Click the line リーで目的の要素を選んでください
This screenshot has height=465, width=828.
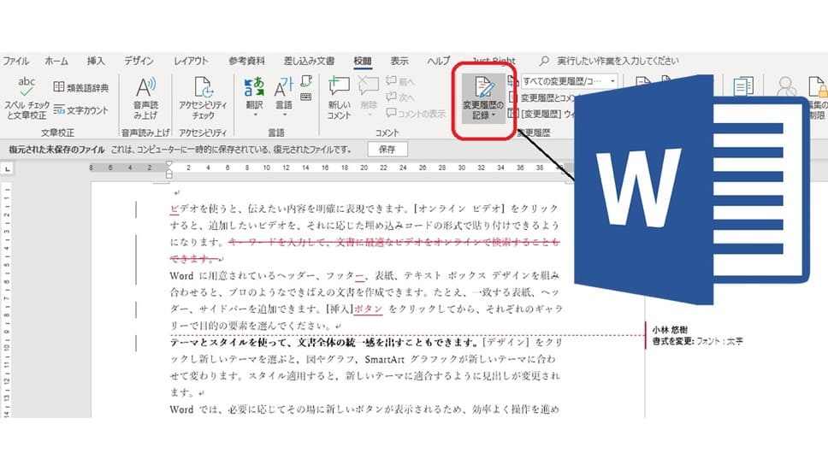(x=255, y=325)
